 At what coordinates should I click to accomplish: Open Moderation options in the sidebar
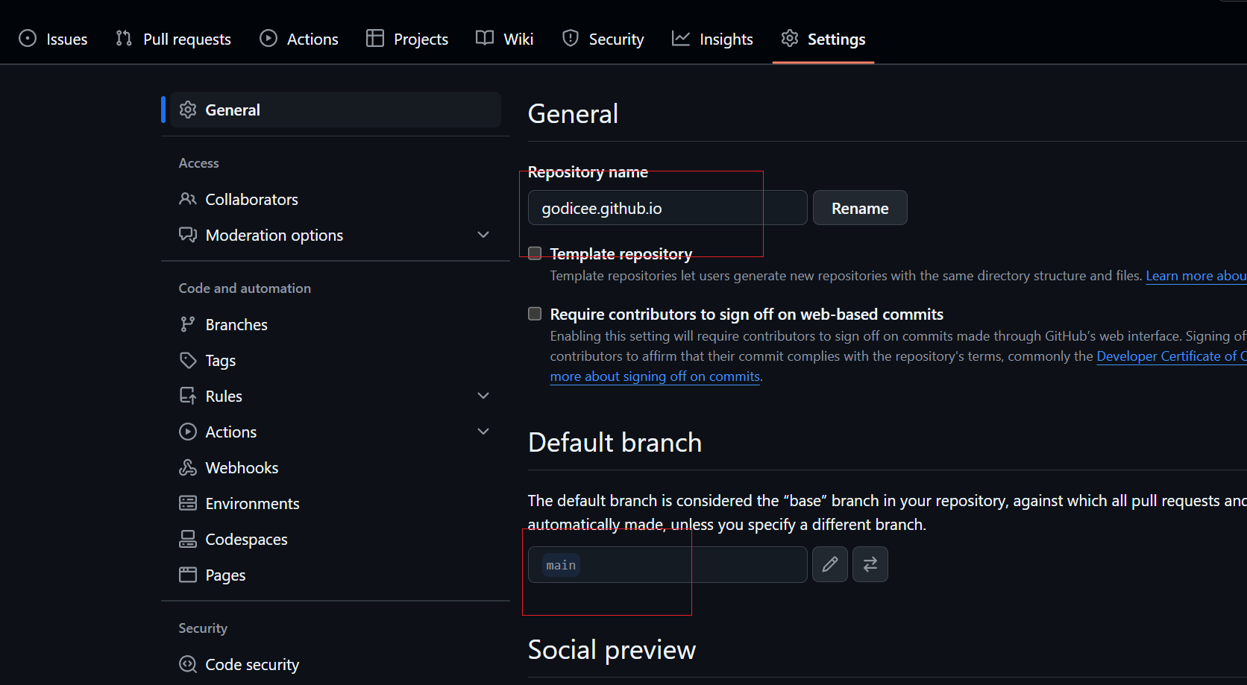point(336,235)
